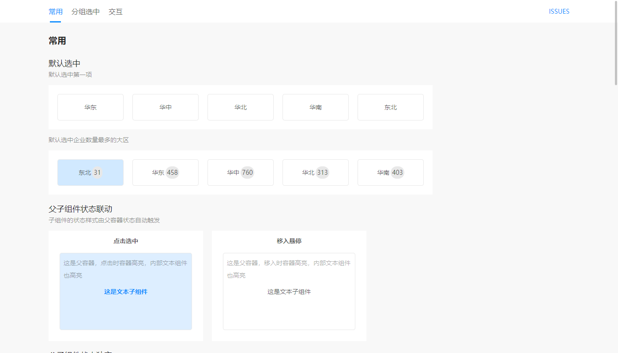The image size is (618, 353).
Task: Select the 华中 card in 默认选中 section
Action: coord(165,107)
